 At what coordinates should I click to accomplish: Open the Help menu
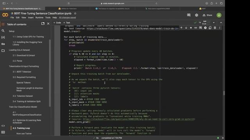(55, 17)
